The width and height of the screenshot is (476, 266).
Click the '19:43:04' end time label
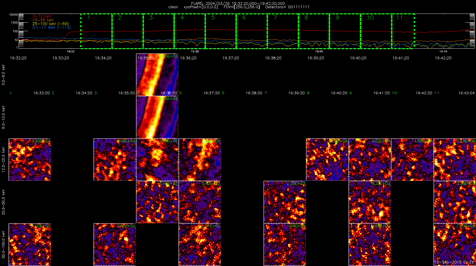[x=466, y=93]
